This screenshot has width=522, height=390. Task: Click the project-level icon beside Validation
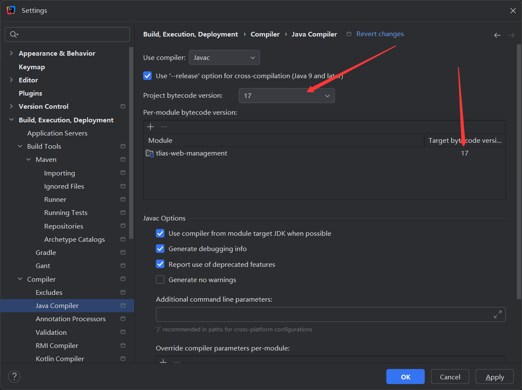click(123, 332)
